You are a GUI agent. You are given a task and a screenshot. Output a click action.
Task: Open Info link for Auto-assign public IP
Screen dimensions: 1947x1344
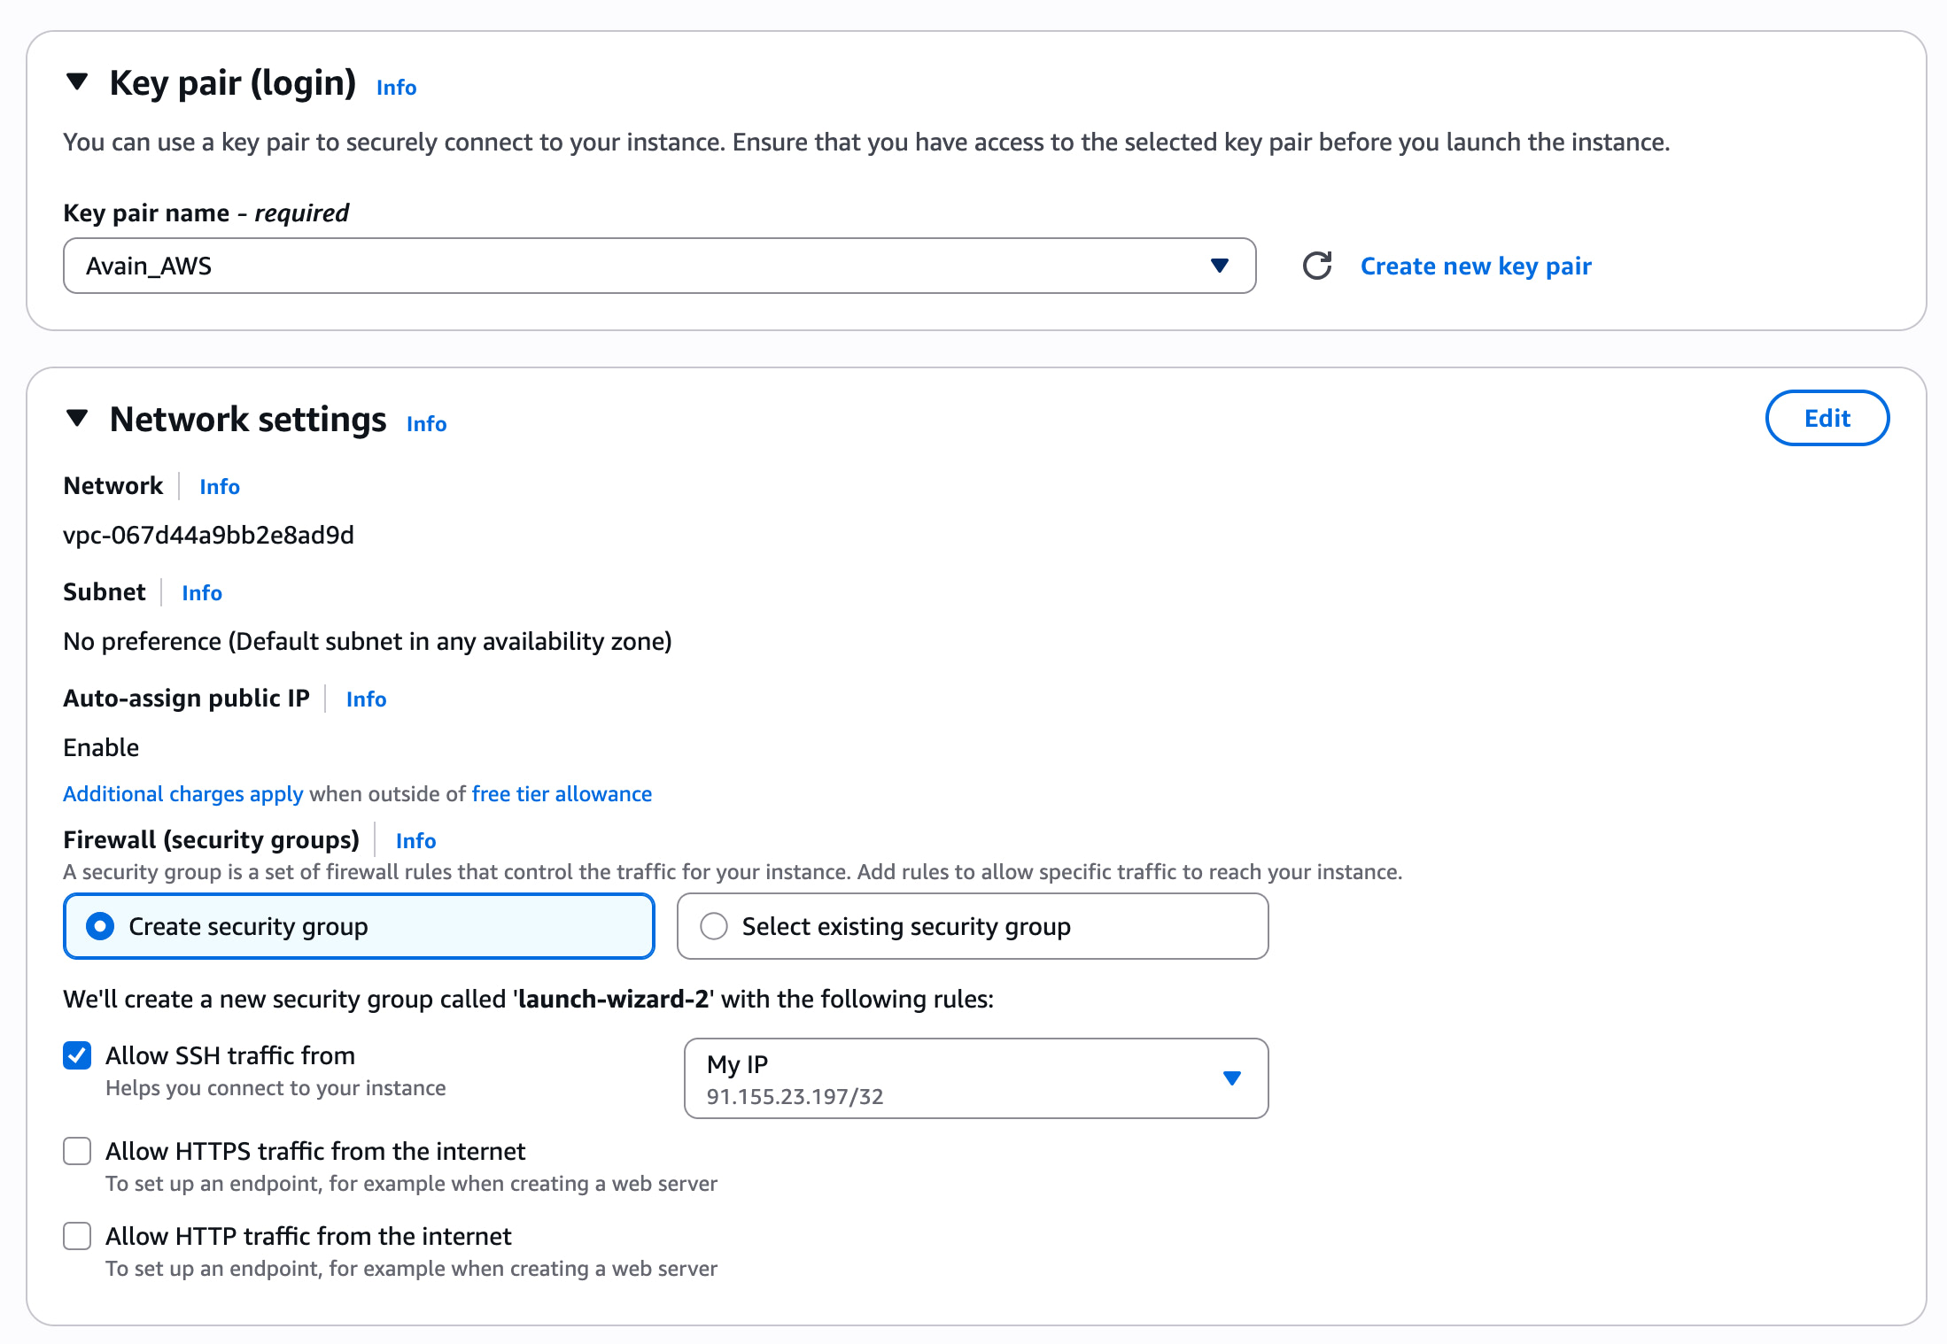(366, 699)
